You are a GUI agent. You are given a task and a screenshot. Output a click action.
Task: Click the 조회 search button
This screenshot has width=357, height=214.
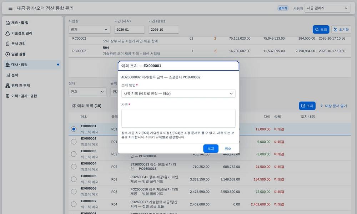321,30
